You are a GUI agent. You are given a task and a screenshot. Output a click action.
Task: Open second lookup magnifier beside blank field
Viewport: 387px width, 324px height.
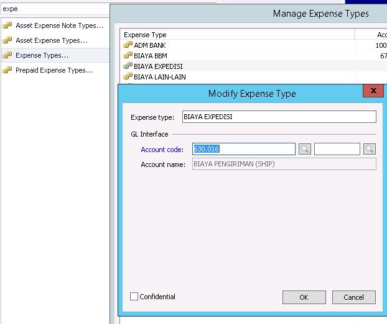(x=370, y=149)
